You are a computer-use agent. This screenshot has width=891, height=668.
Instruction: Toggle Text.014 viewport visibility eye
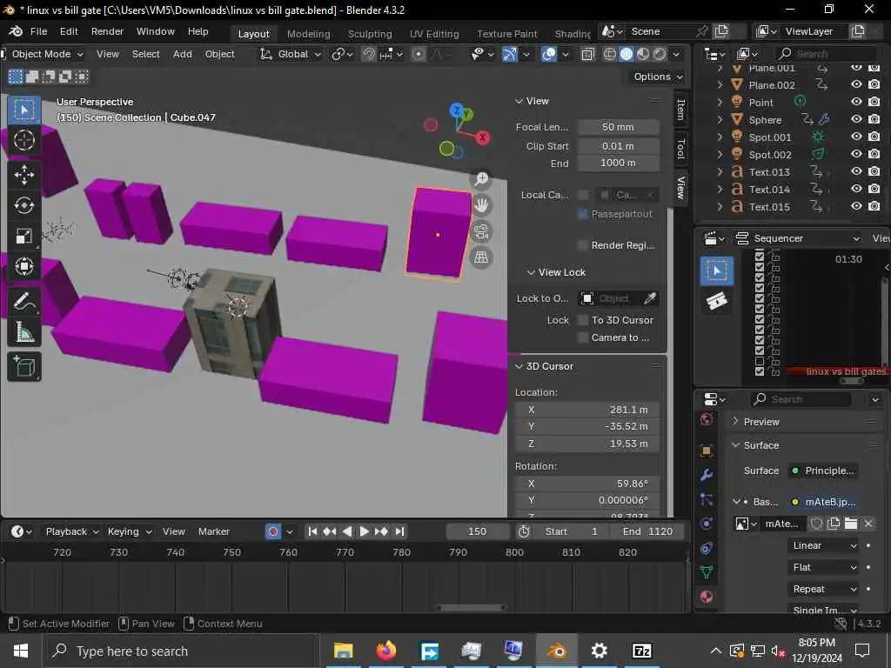(x=856, y=189)
